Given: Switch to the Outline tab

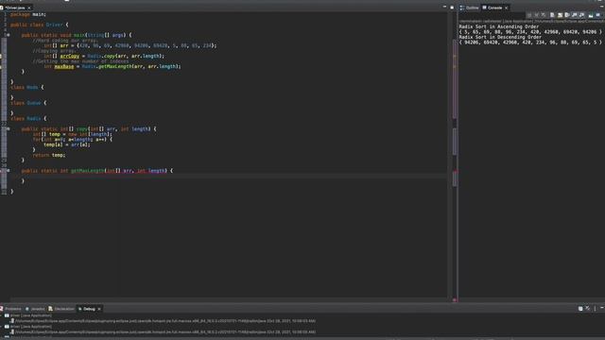Looking at the screenshot, I should (469, 8).
